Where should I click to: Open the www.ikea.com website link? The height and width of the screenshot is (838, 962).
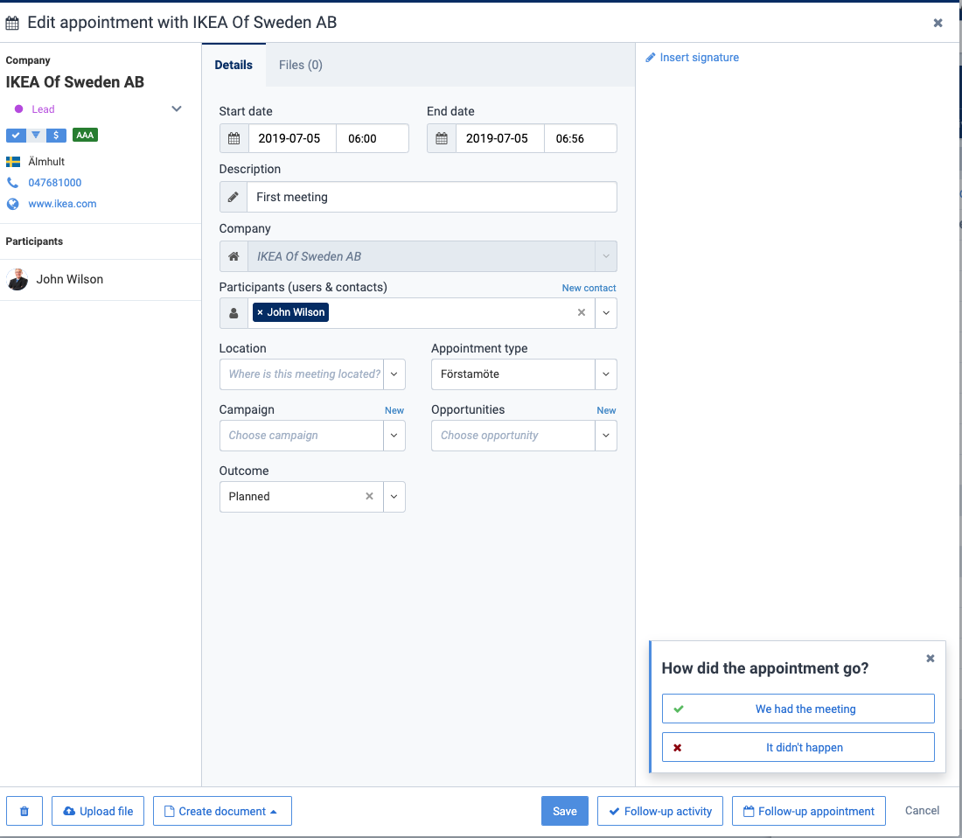62,204
